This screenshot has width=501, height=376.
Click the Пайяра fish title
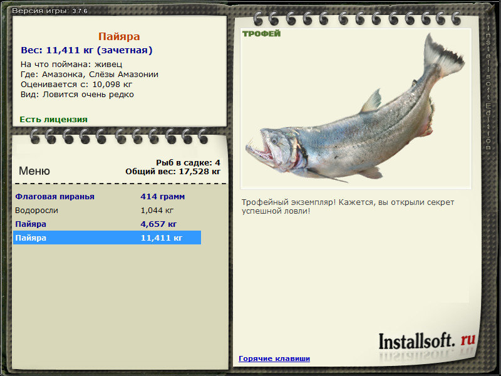pos(119,36)
